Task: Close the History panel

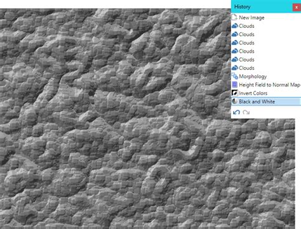Action: tap(297, 7)
